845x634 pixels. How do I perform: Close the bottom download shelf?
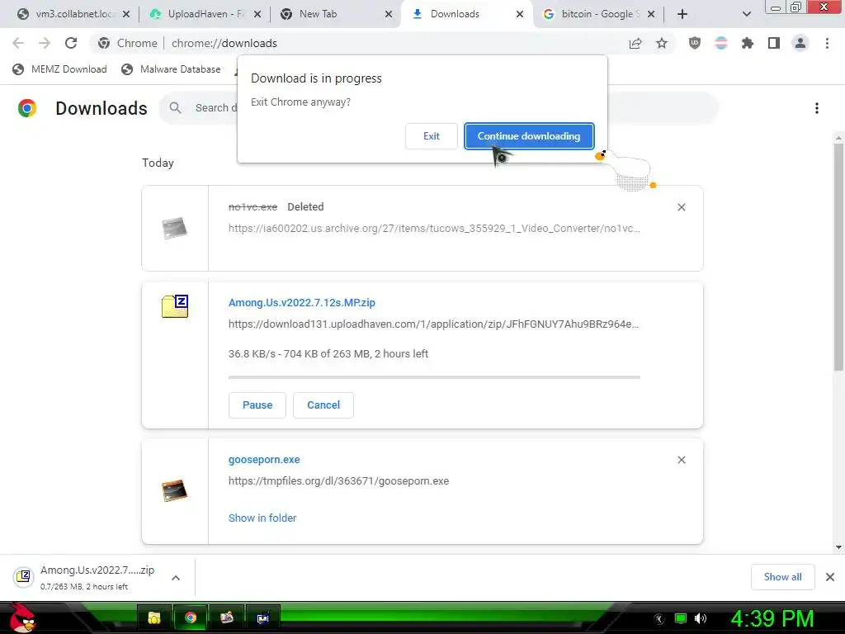(x=830, y=577)
